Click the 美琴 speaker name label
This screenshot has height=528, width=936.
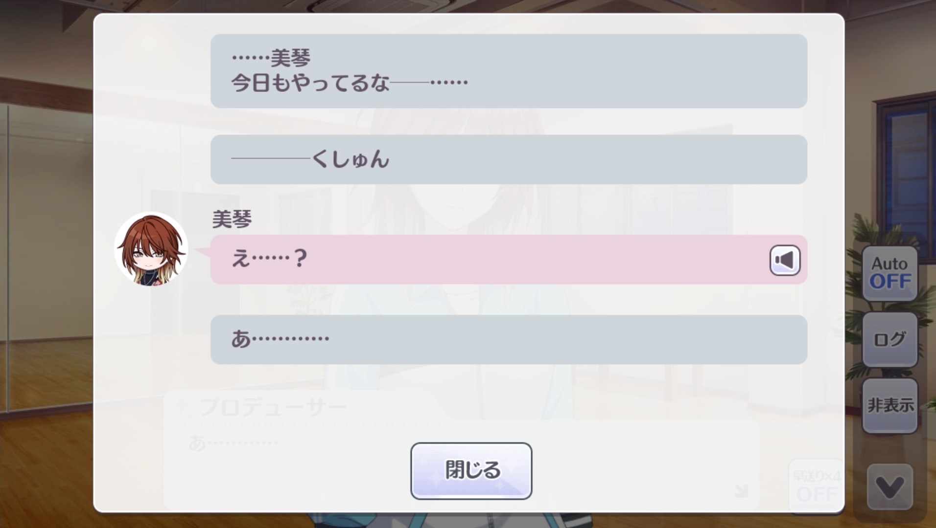(232, 219)
